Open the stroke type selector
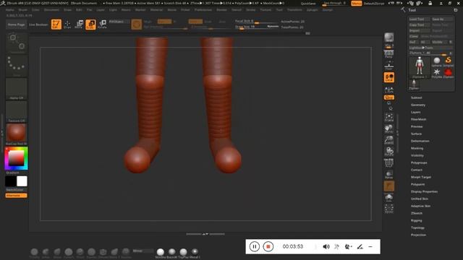The width and height of the screenshot is (463, 260). 16,66
